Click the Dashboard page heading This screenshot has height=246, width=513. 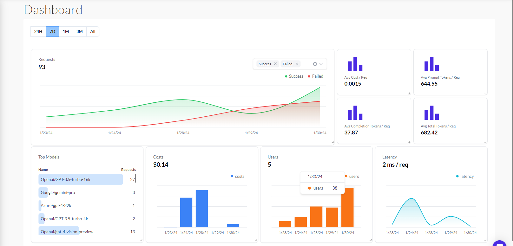coord(53,10)
